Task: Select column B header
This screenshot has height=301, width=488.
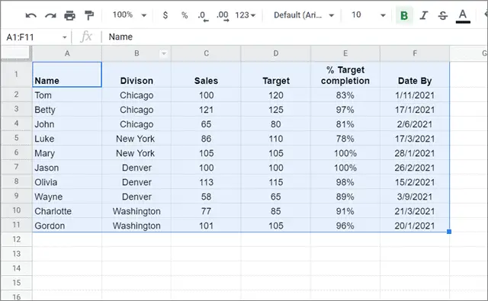Action: 136,53
